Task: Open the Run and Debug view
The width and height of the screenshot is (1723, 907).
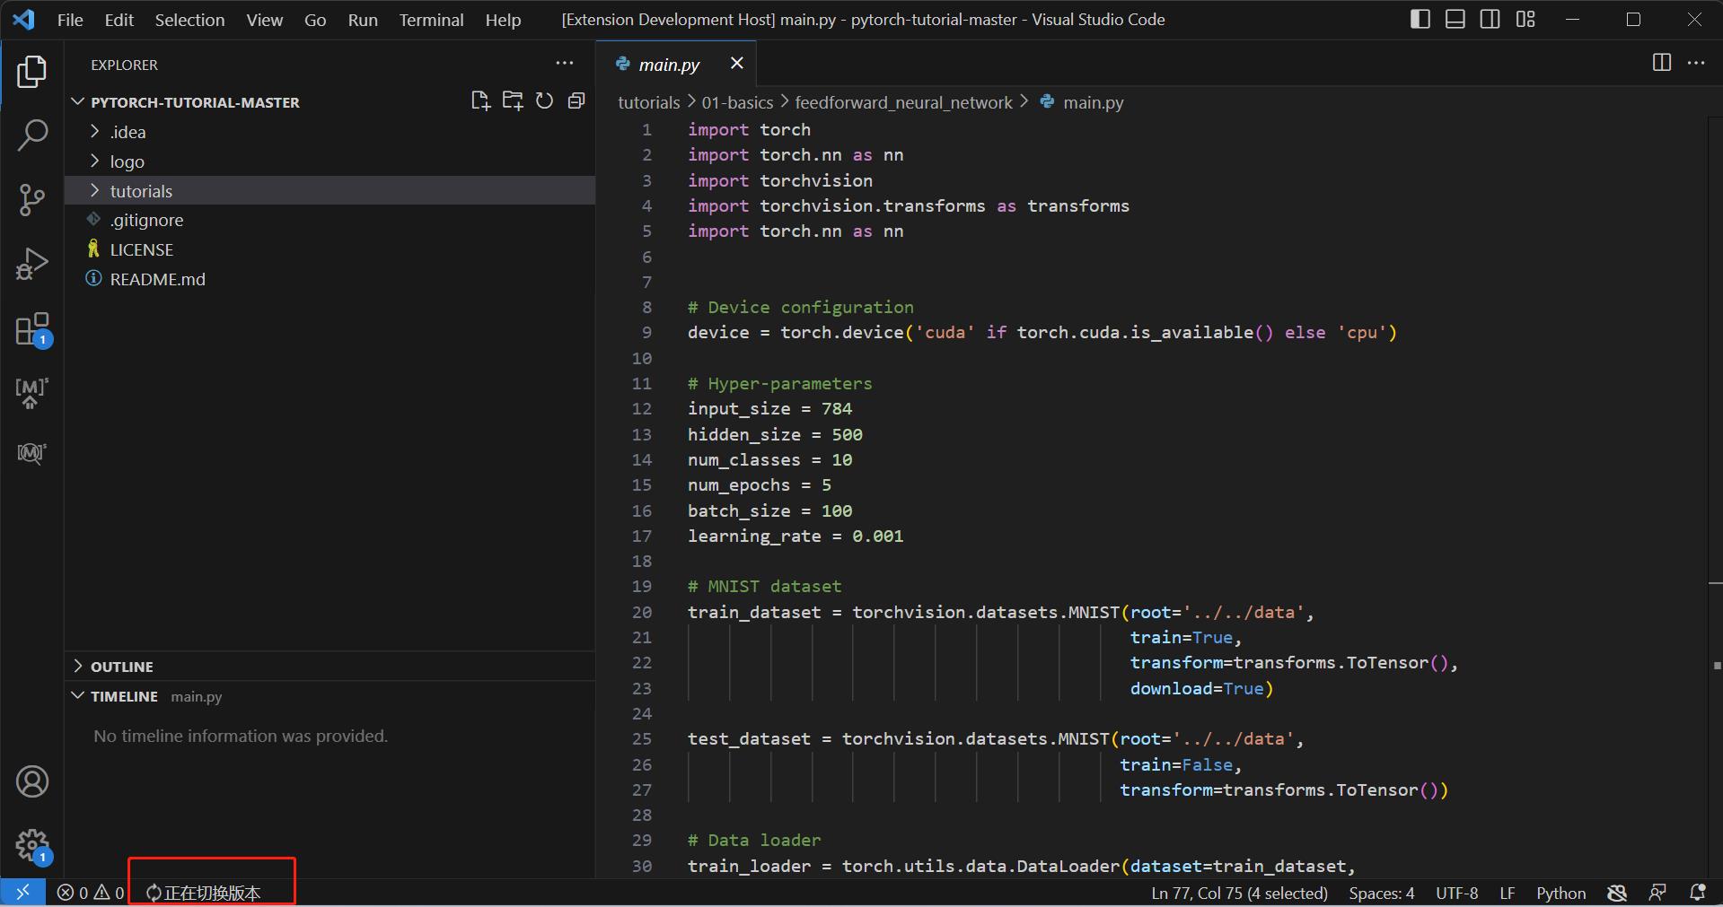Action: tap(32, 265)
